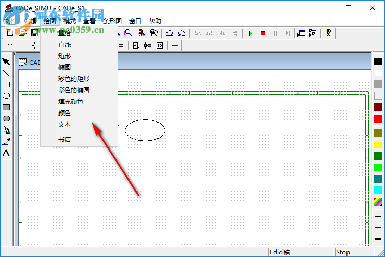385x257 pixels.
Task: Select the fuse component icon
Action: tap(22, 45)
